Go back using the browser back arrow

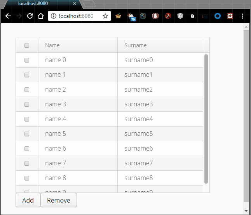click(x=8, y=16)
